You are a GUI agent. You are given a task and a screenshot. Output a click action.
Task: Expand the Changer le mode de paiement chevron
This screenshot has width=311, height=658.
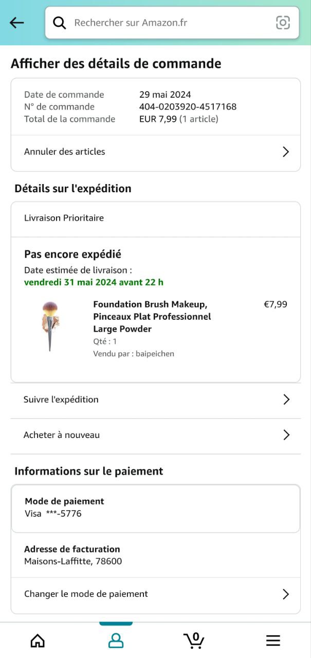click(x=286, y=594)
